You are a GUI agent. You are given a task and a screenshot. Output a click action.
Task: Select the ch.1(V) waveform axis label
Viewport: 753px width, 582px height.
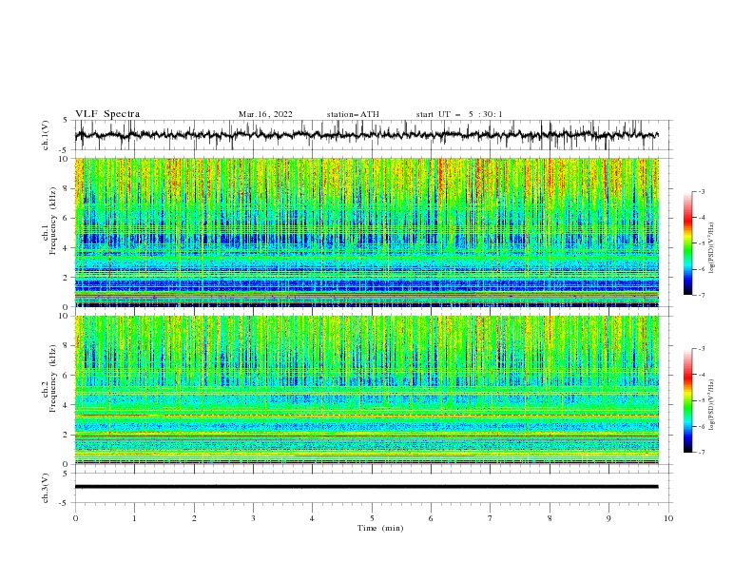click(46, 135)
